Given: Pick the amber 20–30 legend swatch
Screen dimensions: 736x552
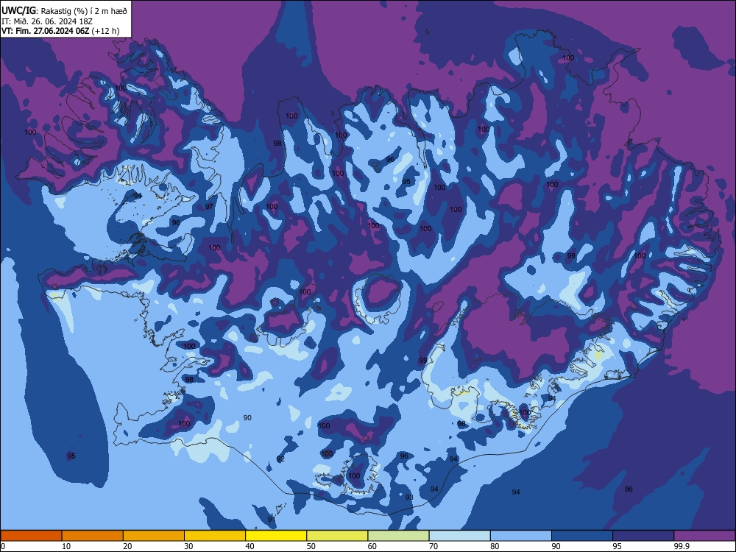Looking at the screenshot, I should [154, 536].
